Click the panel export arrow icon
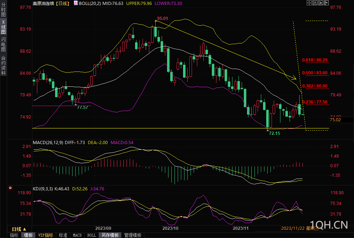Screen dimensions: 354x238 [x=326, y=3]
